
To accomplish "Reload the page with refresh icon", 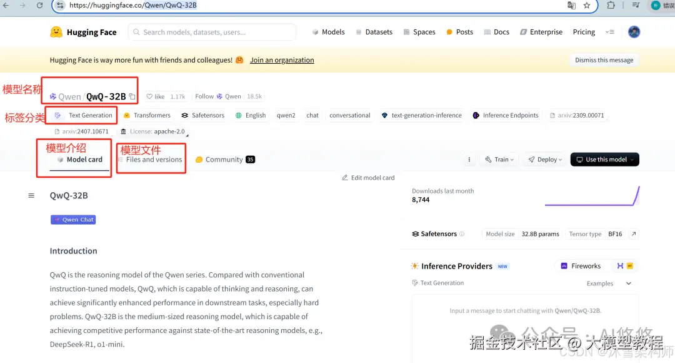I will pyautogui.click(x=39, y=5).
